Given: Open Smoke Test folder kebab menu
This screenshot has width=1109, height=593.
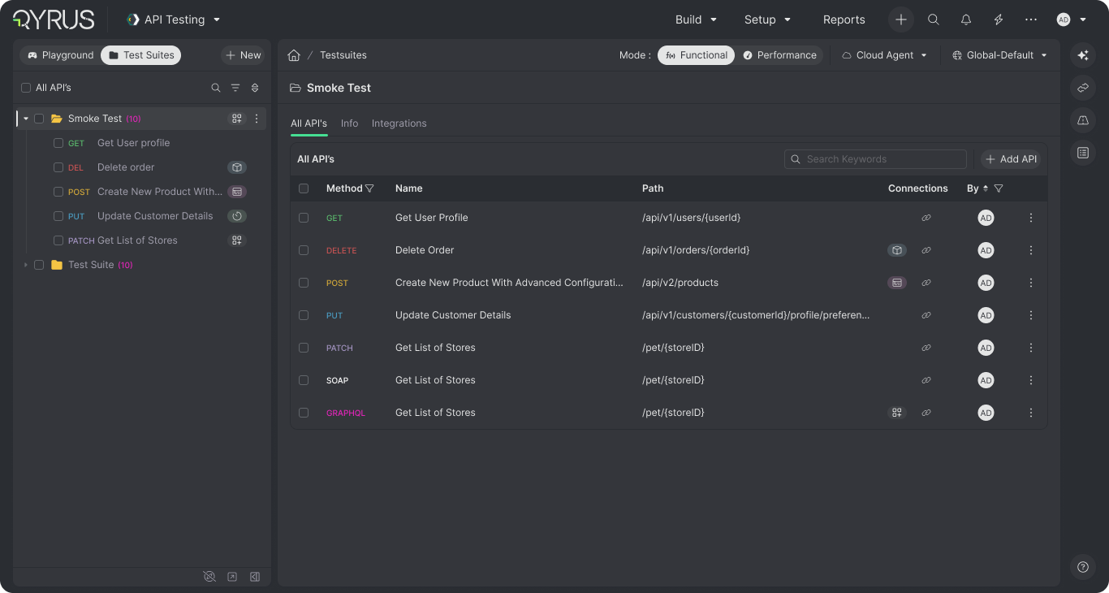Looking at the screenshot, I should (257, 119).
